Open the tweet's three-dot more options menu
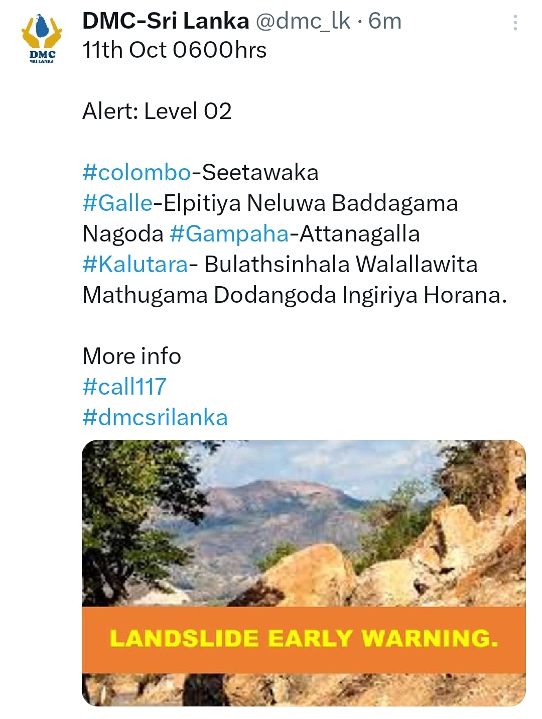Screen dimensions: 542x719 click(x=515, y=23)
